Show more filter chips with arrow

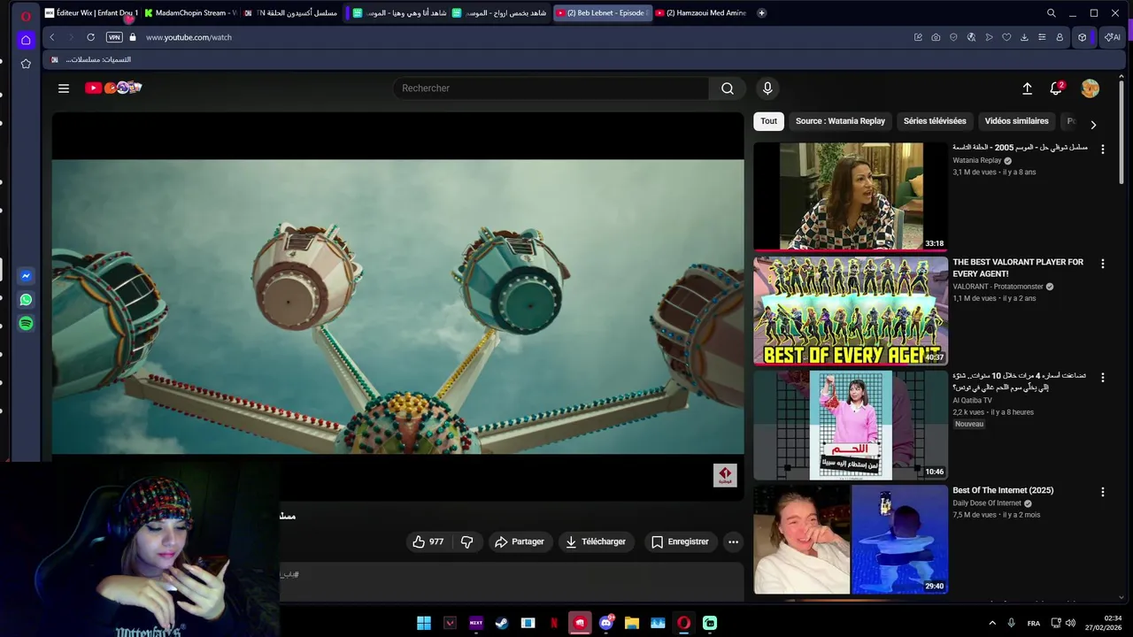click(x=1093, y=125)
